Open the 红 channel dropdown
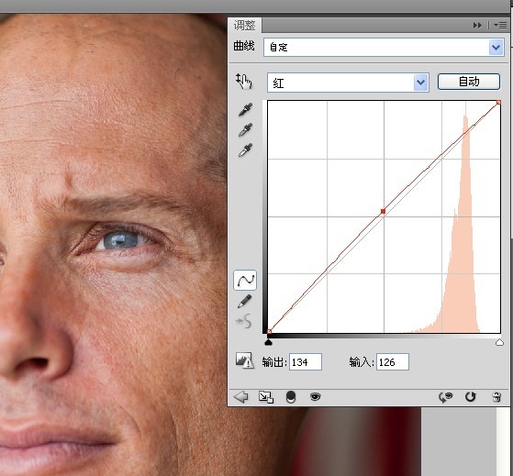The width and height of the screenshot is (513, 476). 348,83
